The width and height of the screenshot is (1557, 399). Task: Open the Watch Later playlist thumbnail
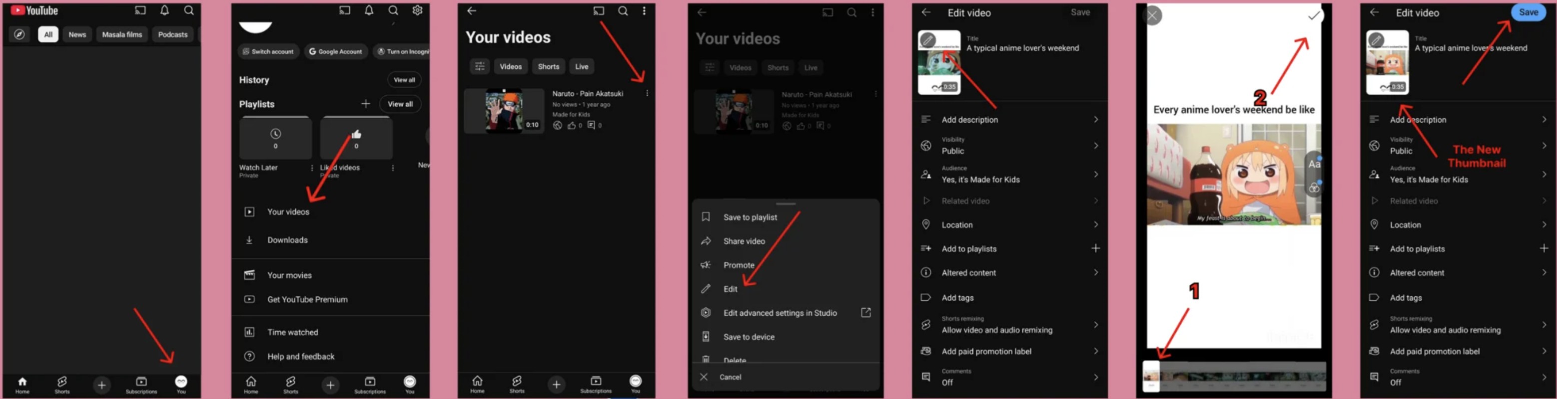[x=276, y=138]
